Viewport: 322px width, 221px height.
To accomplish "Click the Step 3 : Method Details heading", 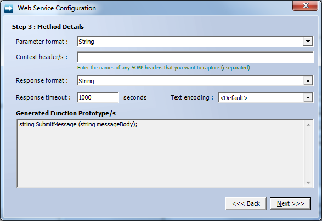I will click(x=48, y=27).
